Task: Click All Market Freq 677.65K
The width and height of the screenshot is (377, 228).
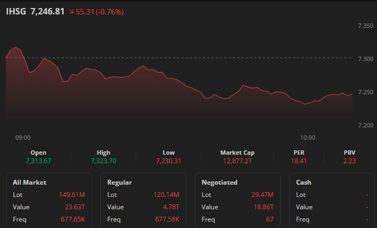Action: pos(73,219)
